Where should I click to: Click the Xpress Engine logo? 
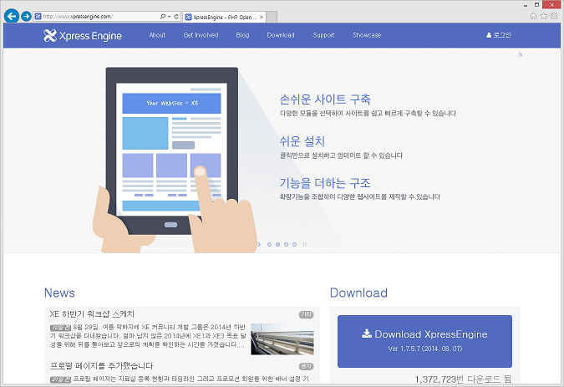(83, 36)
